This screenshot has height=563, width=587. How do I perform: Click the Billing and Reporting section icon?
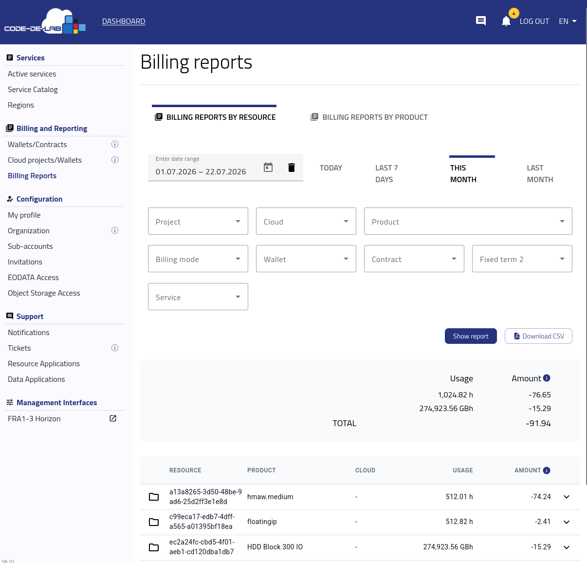click(x=10, y=128)
